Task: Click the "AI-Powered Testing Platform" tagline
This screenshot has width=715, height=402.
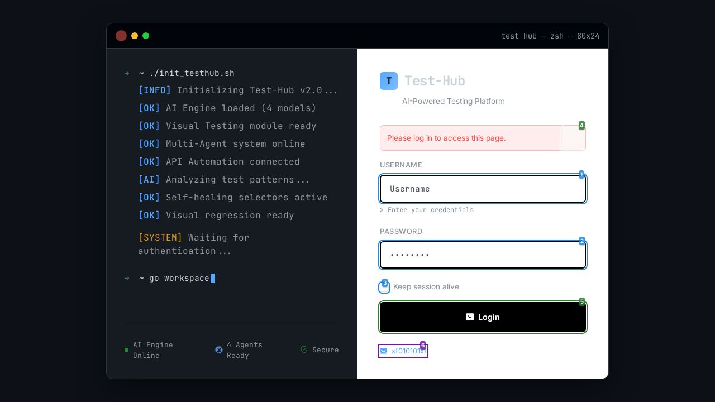Action: 453,101
